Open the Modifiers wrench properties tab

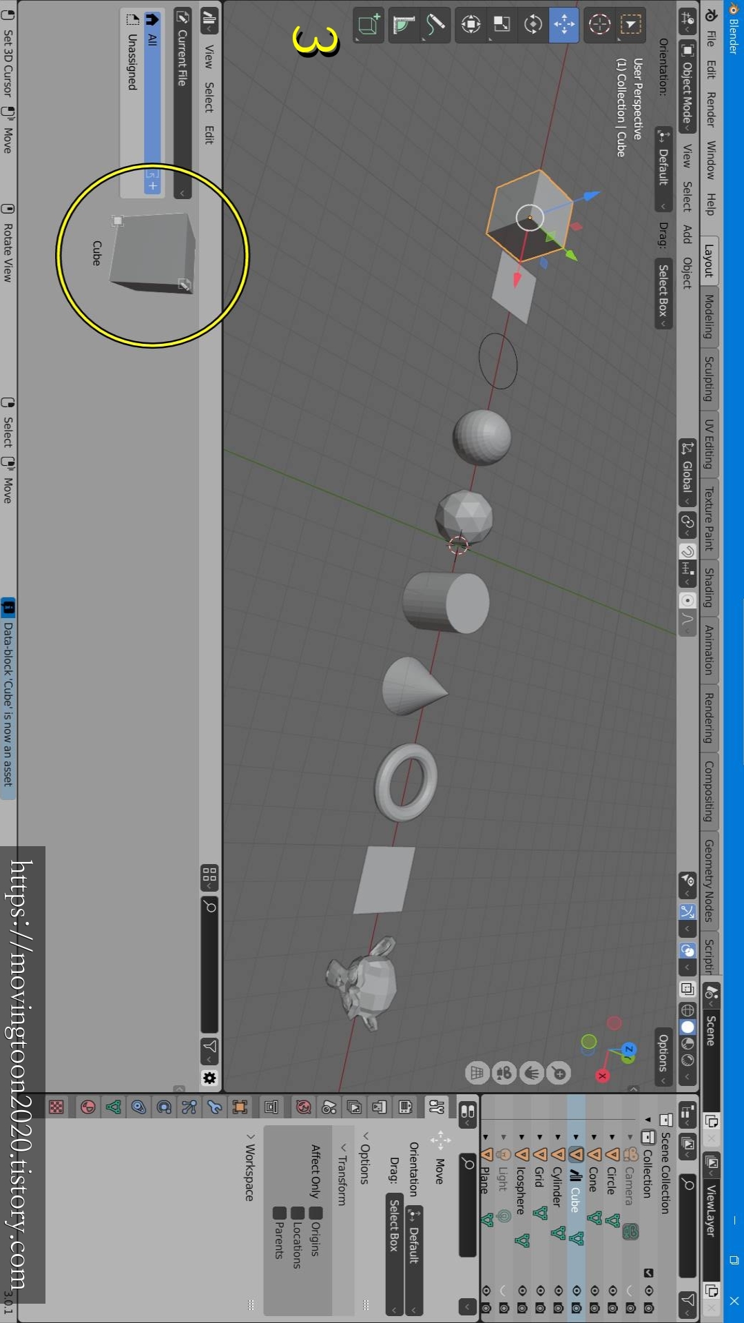tap(214, 1107)
